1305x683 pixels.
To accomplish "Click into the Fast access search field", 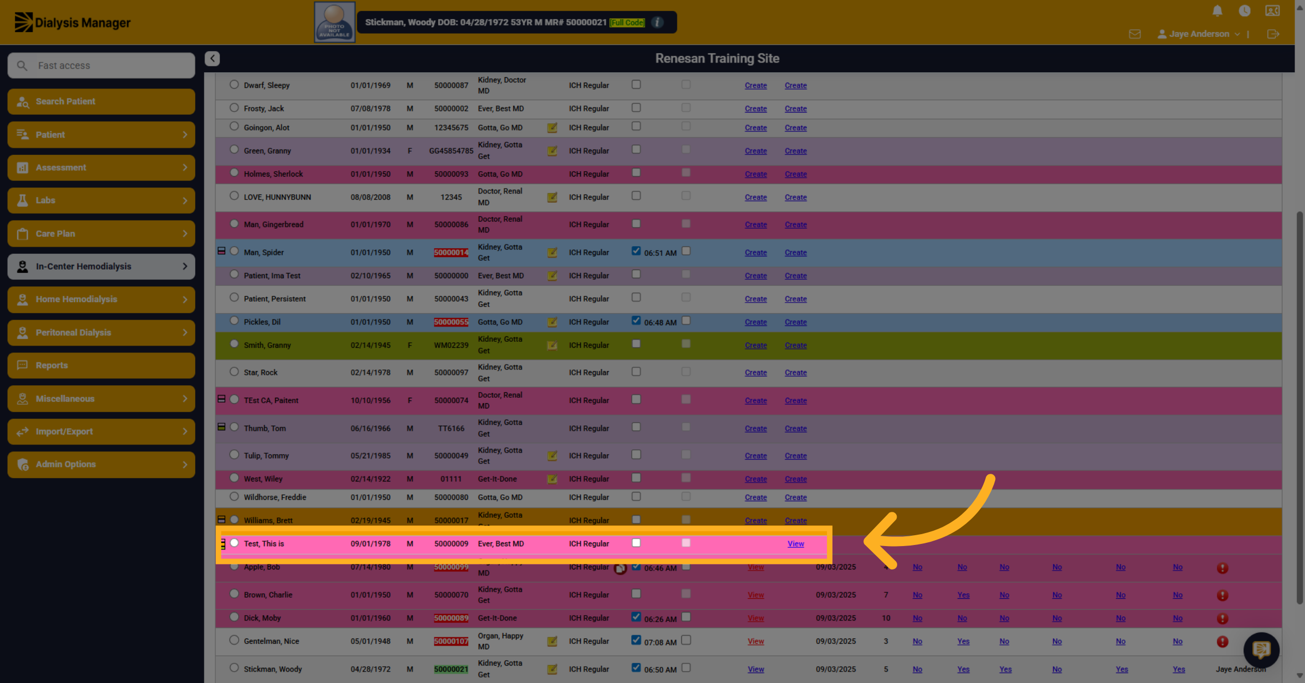I will pyautogui.click(x=101, y=65).
